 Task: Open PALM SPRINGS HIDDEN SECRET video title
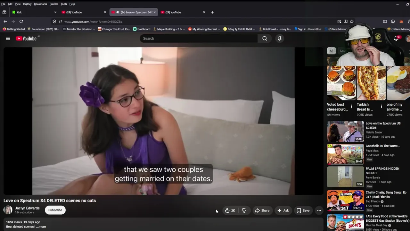coord(382,171)
